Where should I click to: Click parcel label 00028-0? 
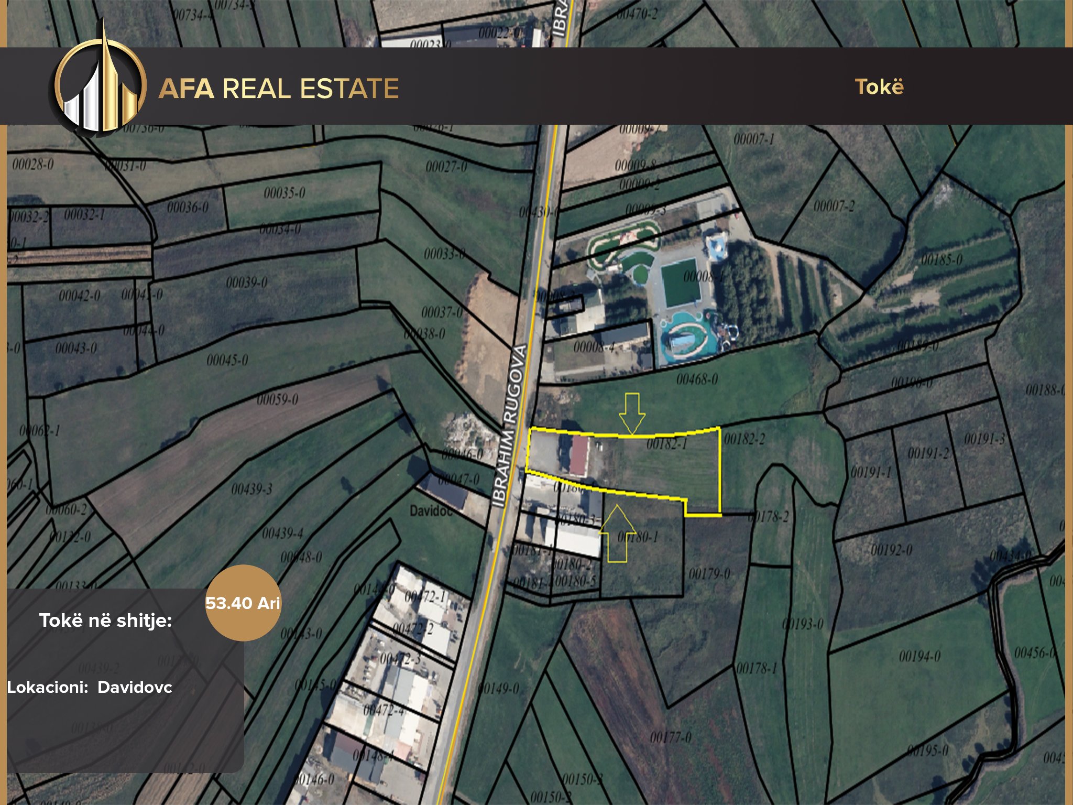[32, 164]
